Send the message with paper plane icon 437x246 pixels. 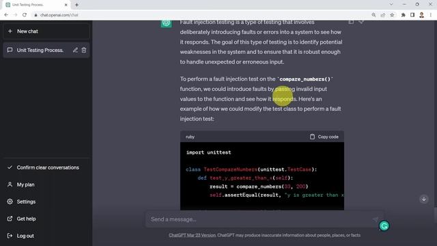point(376,219)
